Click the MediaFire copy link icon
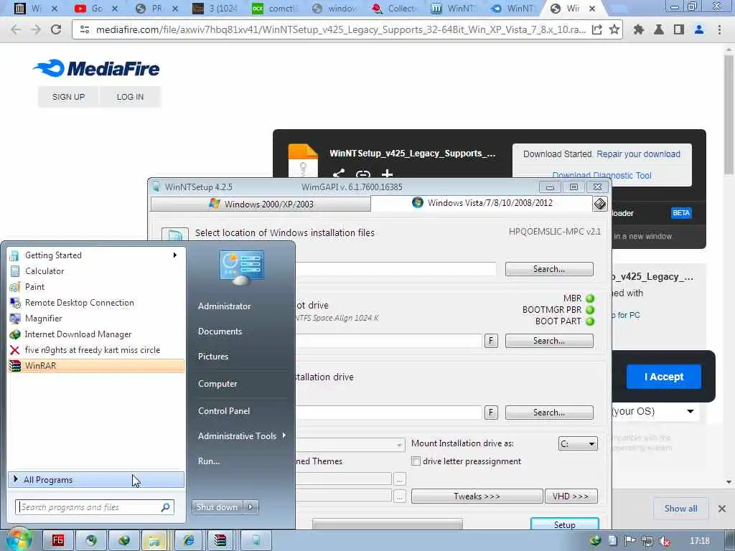 tap(362, 174)
